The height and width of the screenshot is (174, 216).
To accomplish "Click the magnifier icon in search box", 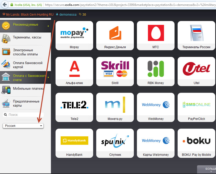I will 5,115.
